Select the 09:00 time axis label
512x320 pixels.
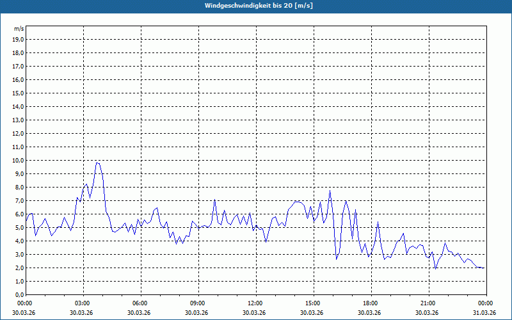198,303
